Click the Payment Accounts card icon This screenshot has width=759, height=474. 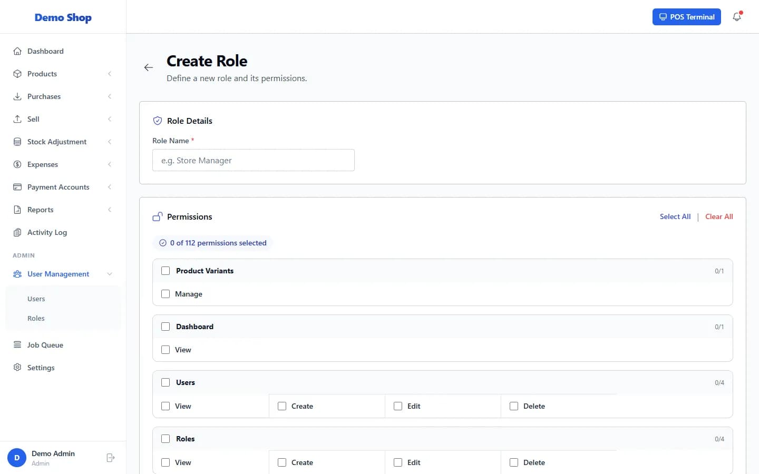(x=17, y=187)
